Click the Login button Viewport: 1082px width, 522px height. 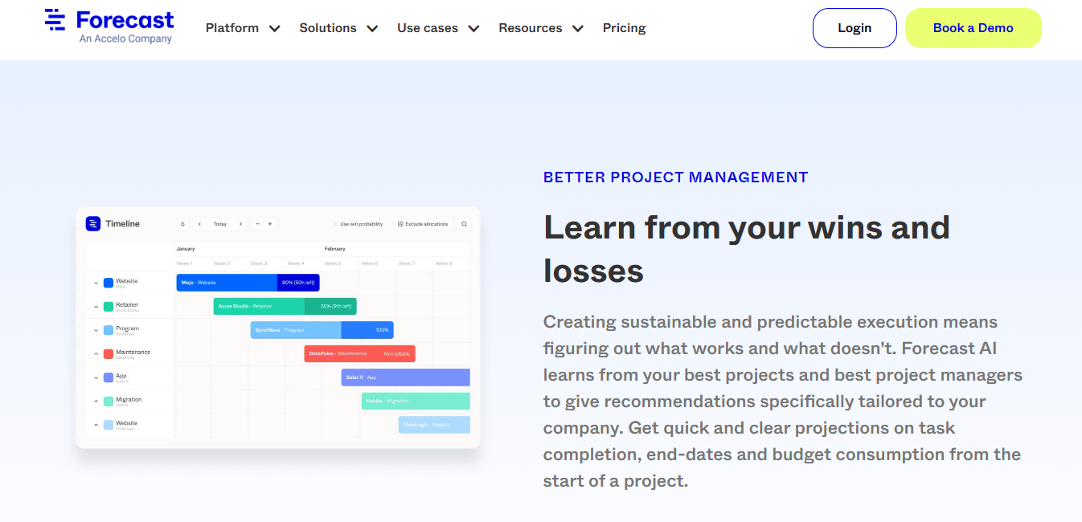855,28
